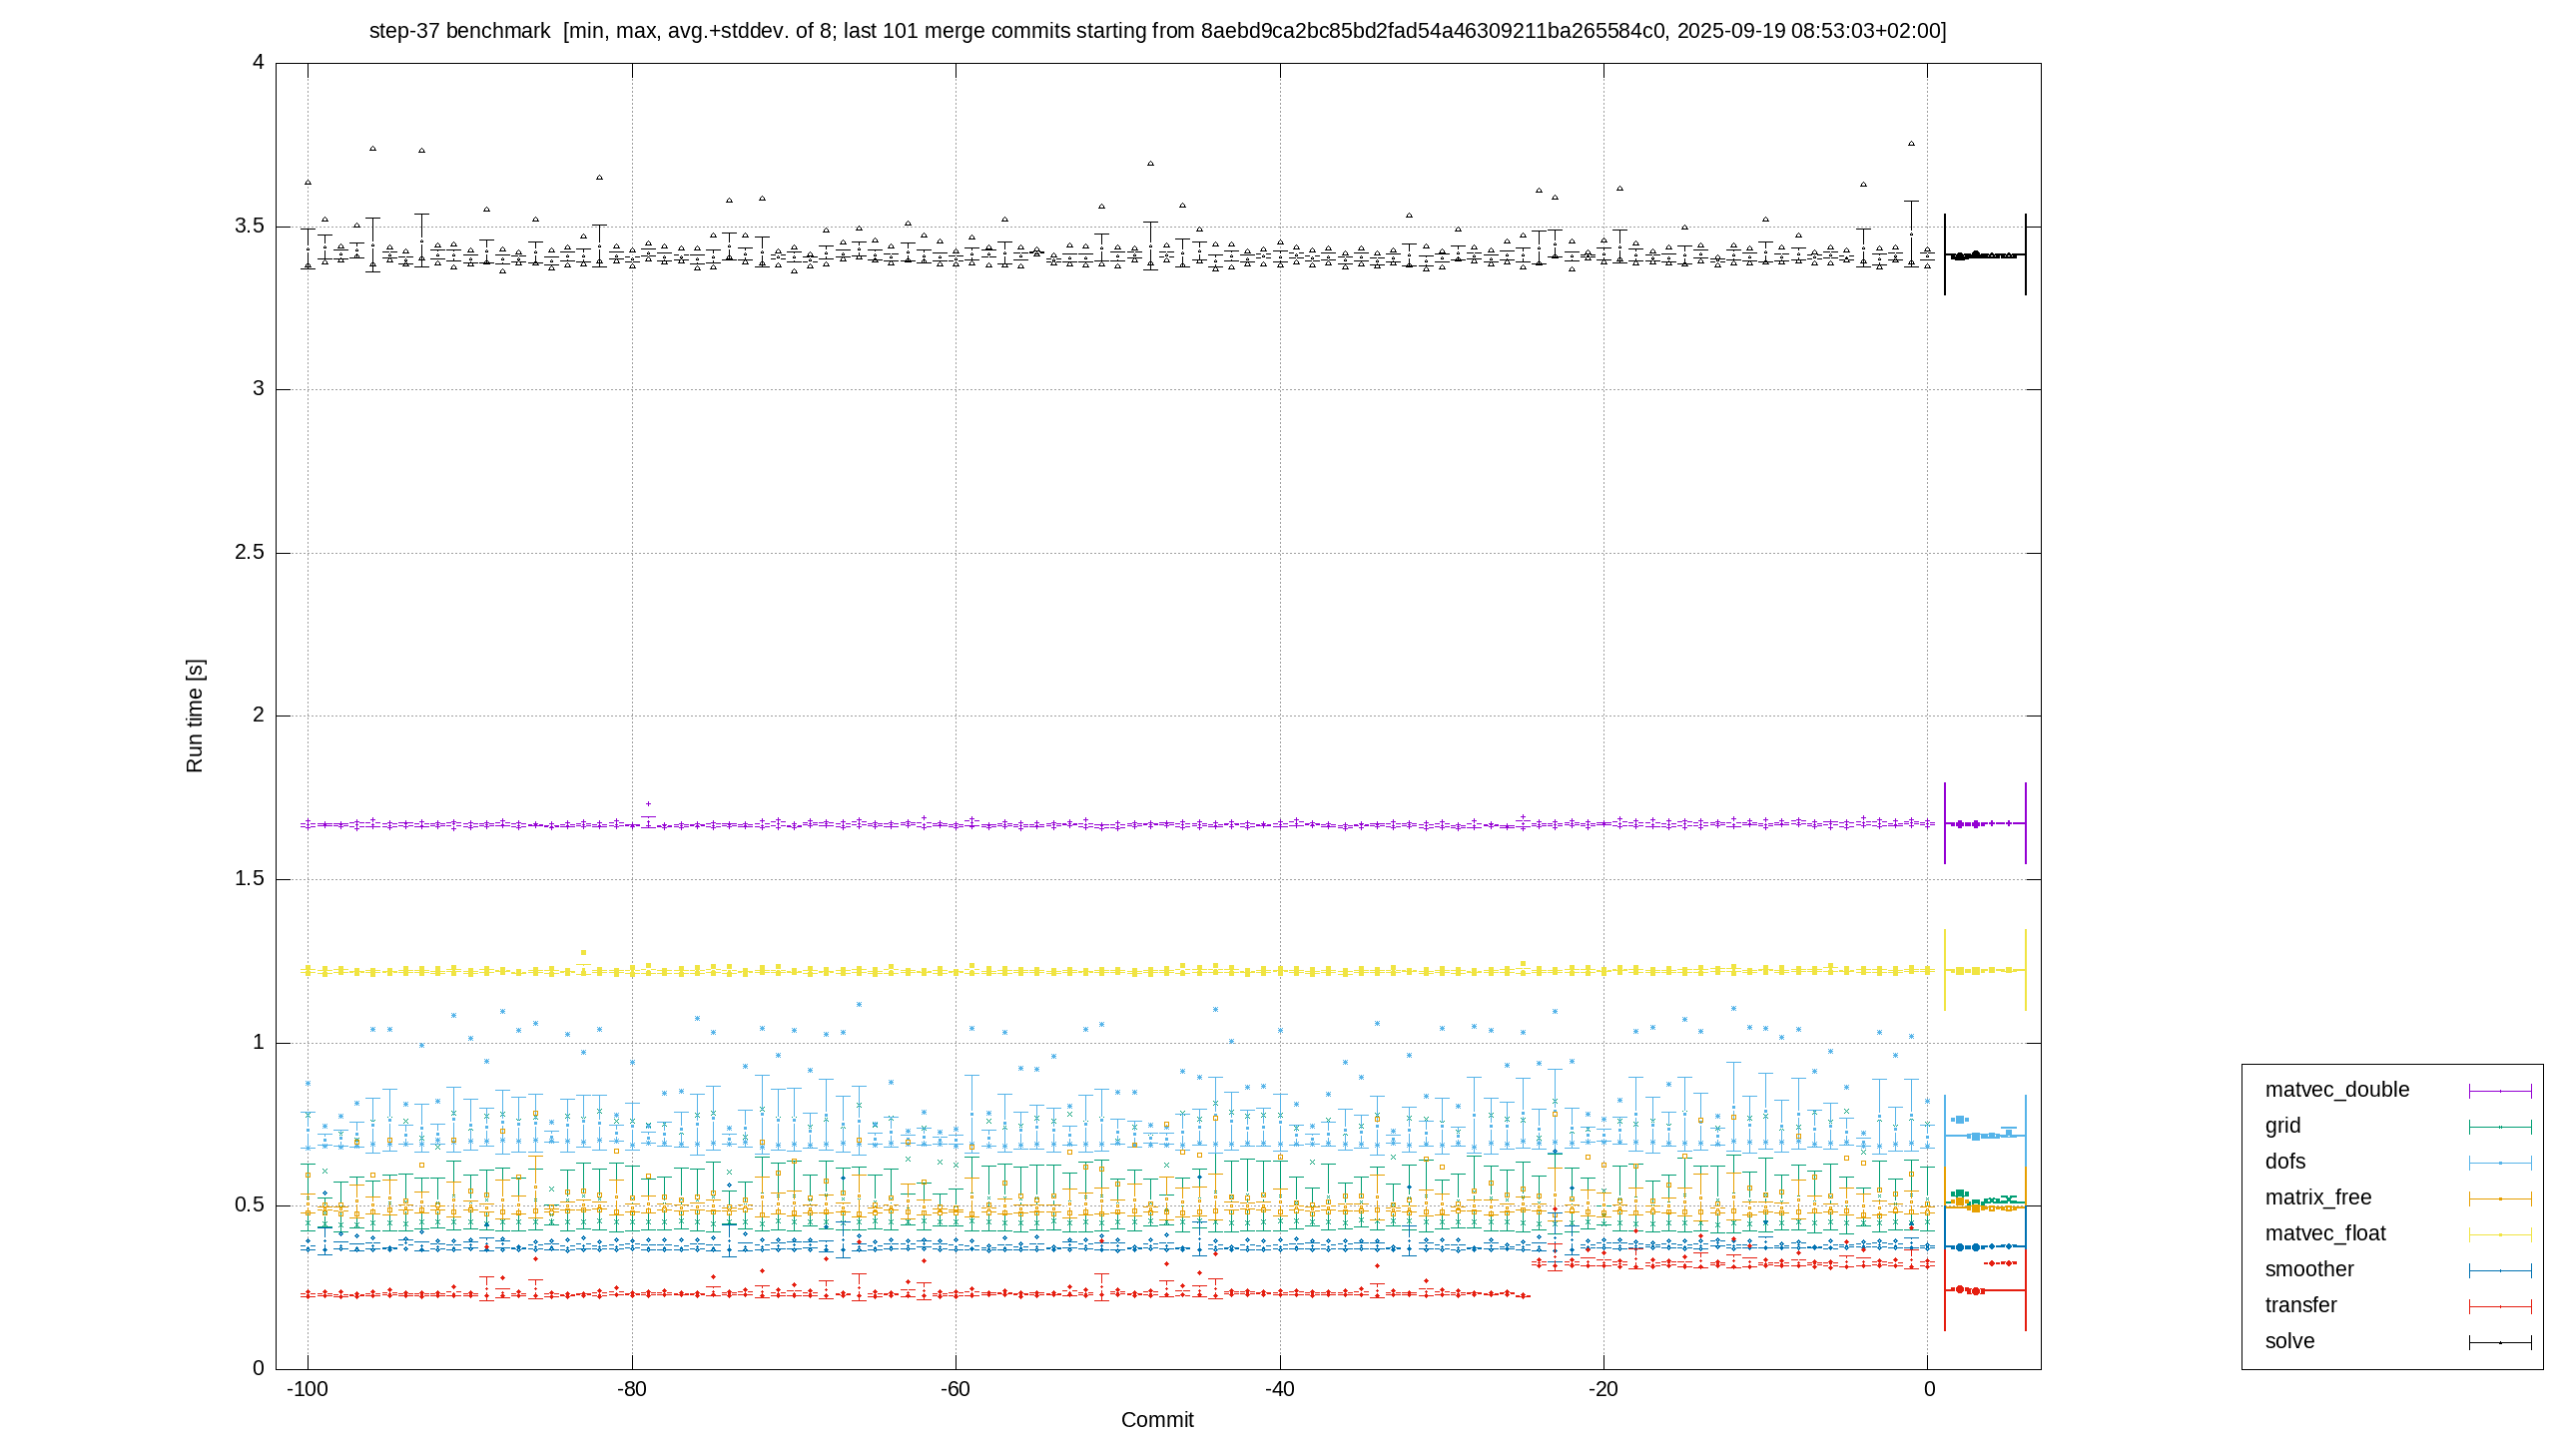
Task: Click the black solve summary error bar
Action: pyautogui.click(x=1985, y=255)
